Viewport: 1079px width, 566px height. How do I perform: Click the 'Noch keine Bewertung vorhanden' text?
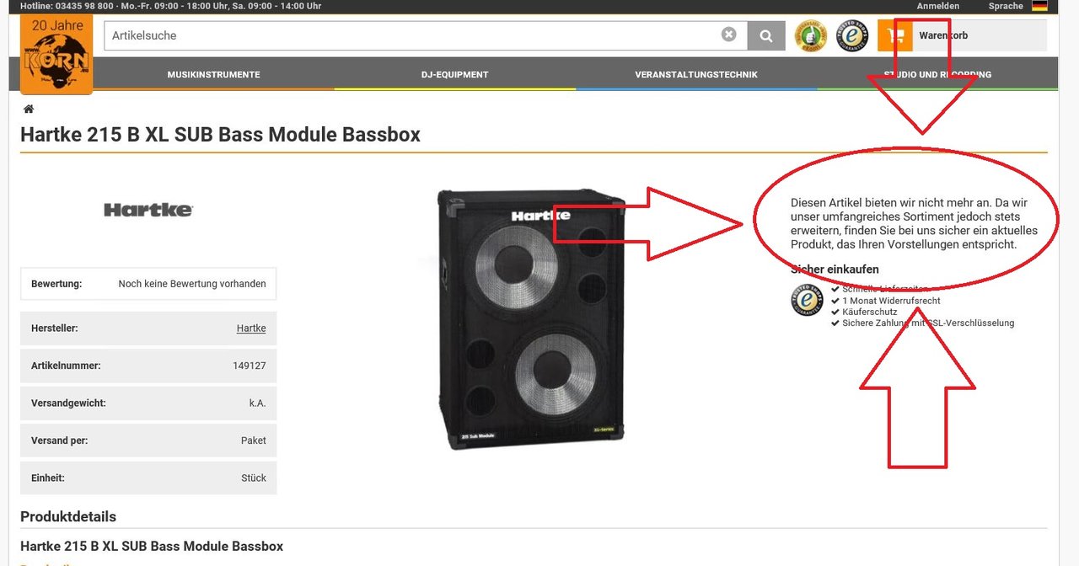(x=192, y=284)
